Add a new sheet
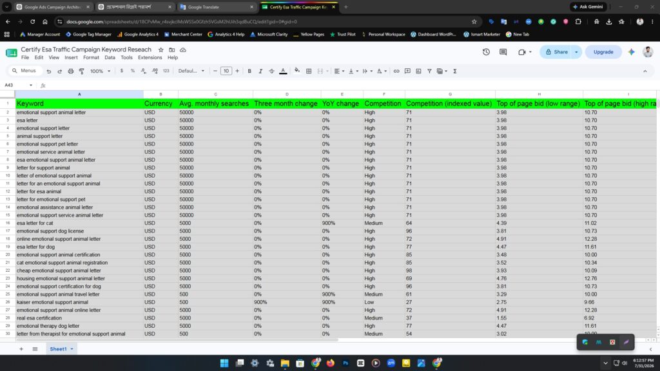Viewport: 660px width, 371px height. (x=21, y=349)
